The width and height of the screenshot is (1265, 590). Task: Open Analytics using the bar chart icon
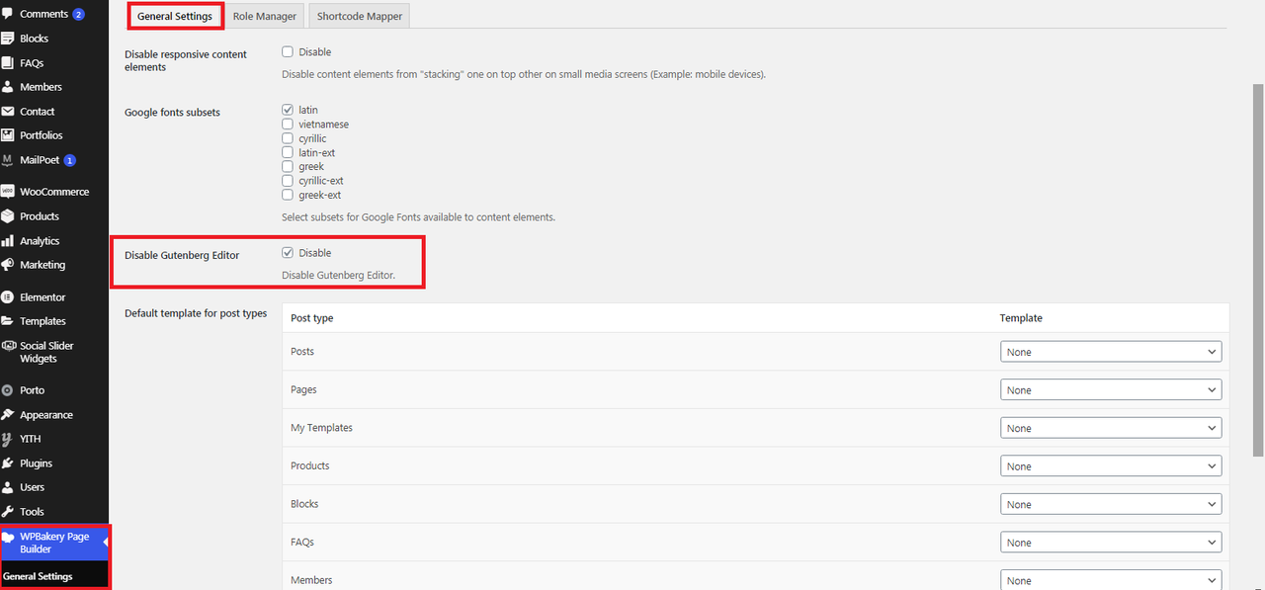click(8, 241)
